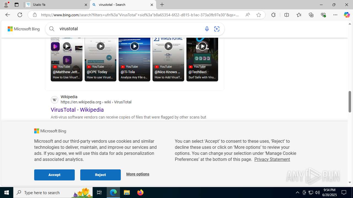Accept the Bing cookie consent

pos(54,175)
